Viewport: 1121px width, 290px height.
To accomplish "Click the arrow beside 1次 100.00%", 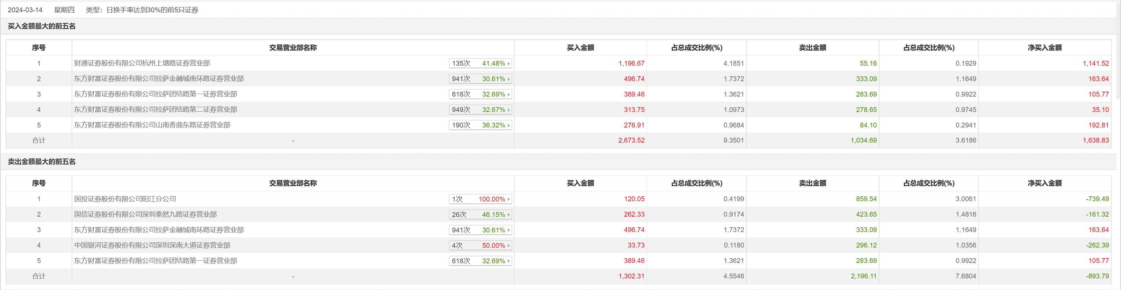I will (508, 199).
